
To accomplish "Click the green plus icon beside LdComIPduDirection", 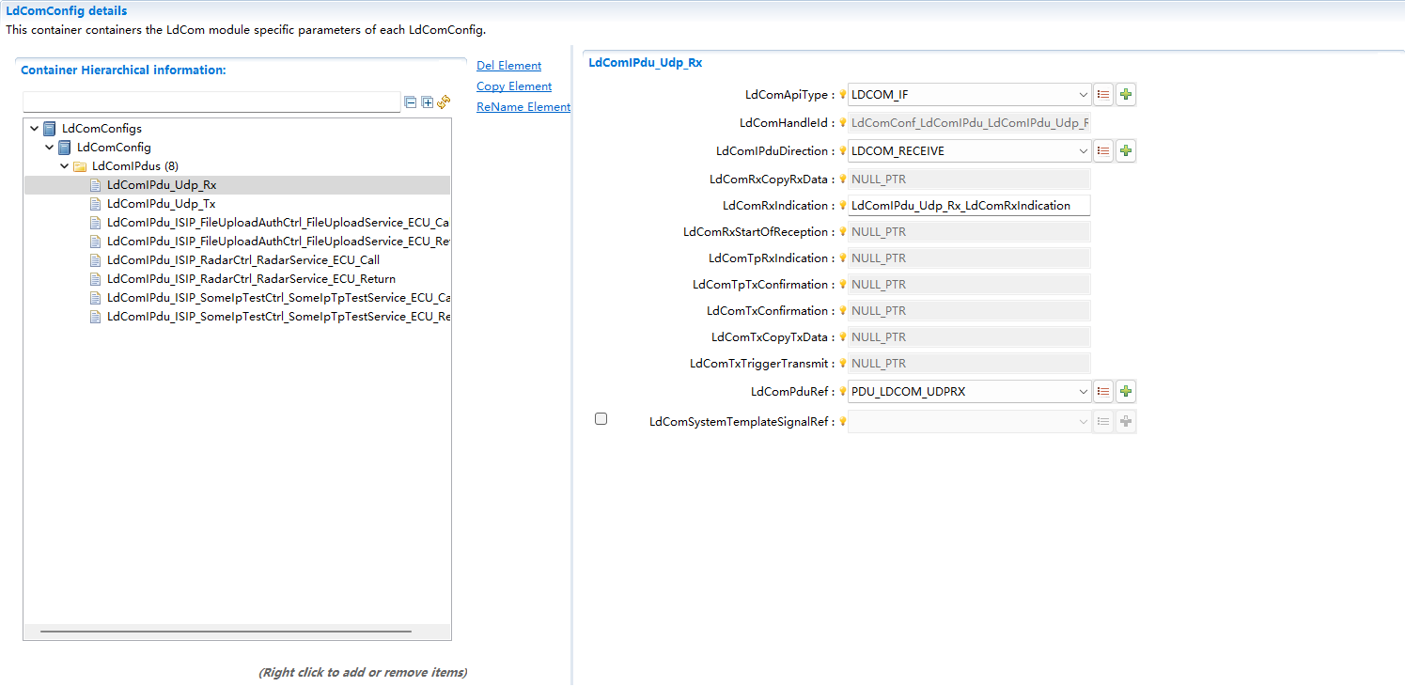I will point(1125,150).
